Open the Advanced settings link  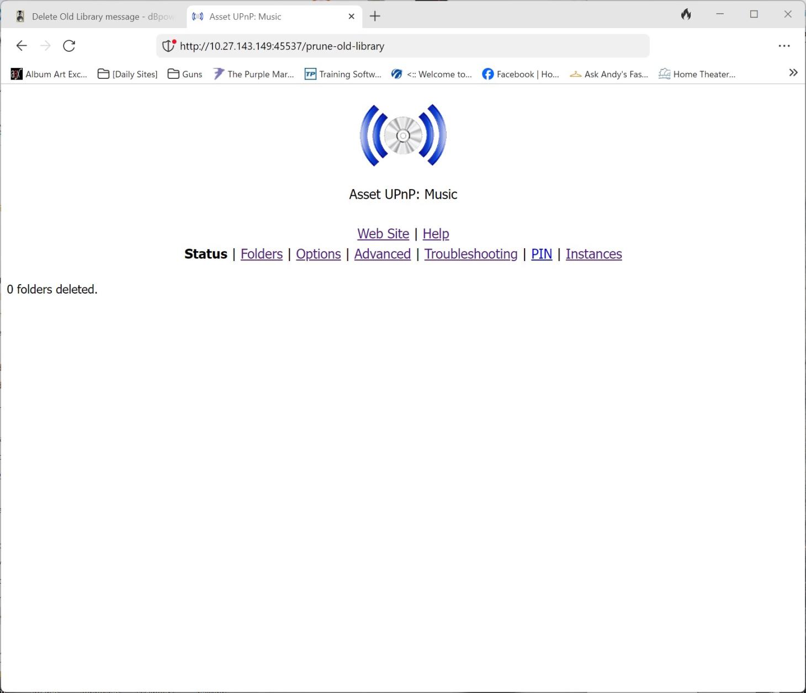pos(383,254)
